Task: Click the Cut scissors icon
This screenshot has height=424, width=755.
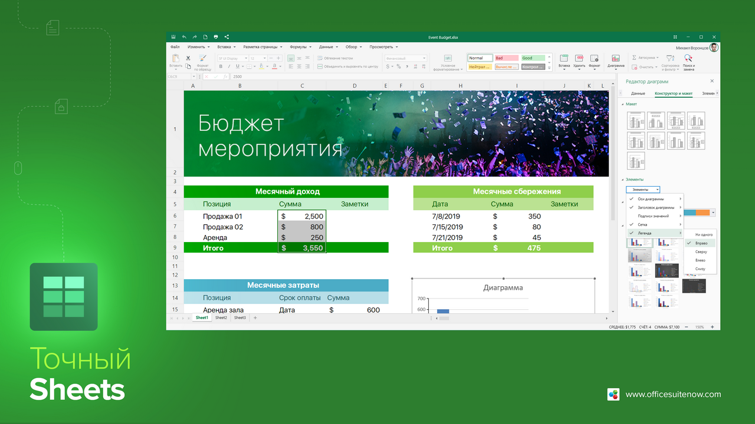Action: (188, 58)
